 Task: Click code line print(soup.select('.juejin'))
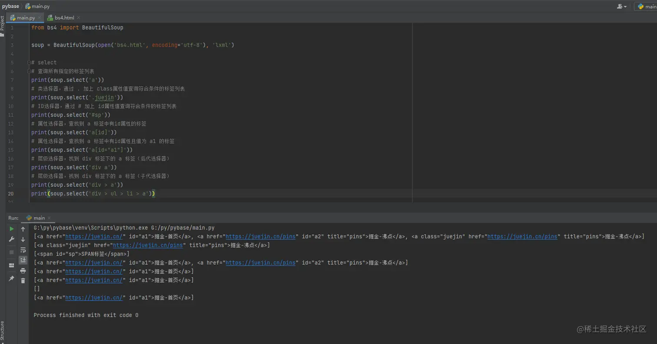point(77,97)
